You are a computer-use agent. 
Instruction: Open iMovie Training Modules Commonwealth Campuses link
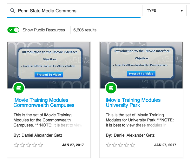(x=44, y=102)
